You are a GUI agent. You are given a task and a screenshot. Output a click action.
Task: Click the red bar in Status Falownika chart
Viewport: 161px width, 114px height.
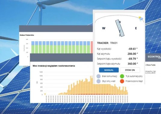(x=92, y=47)
